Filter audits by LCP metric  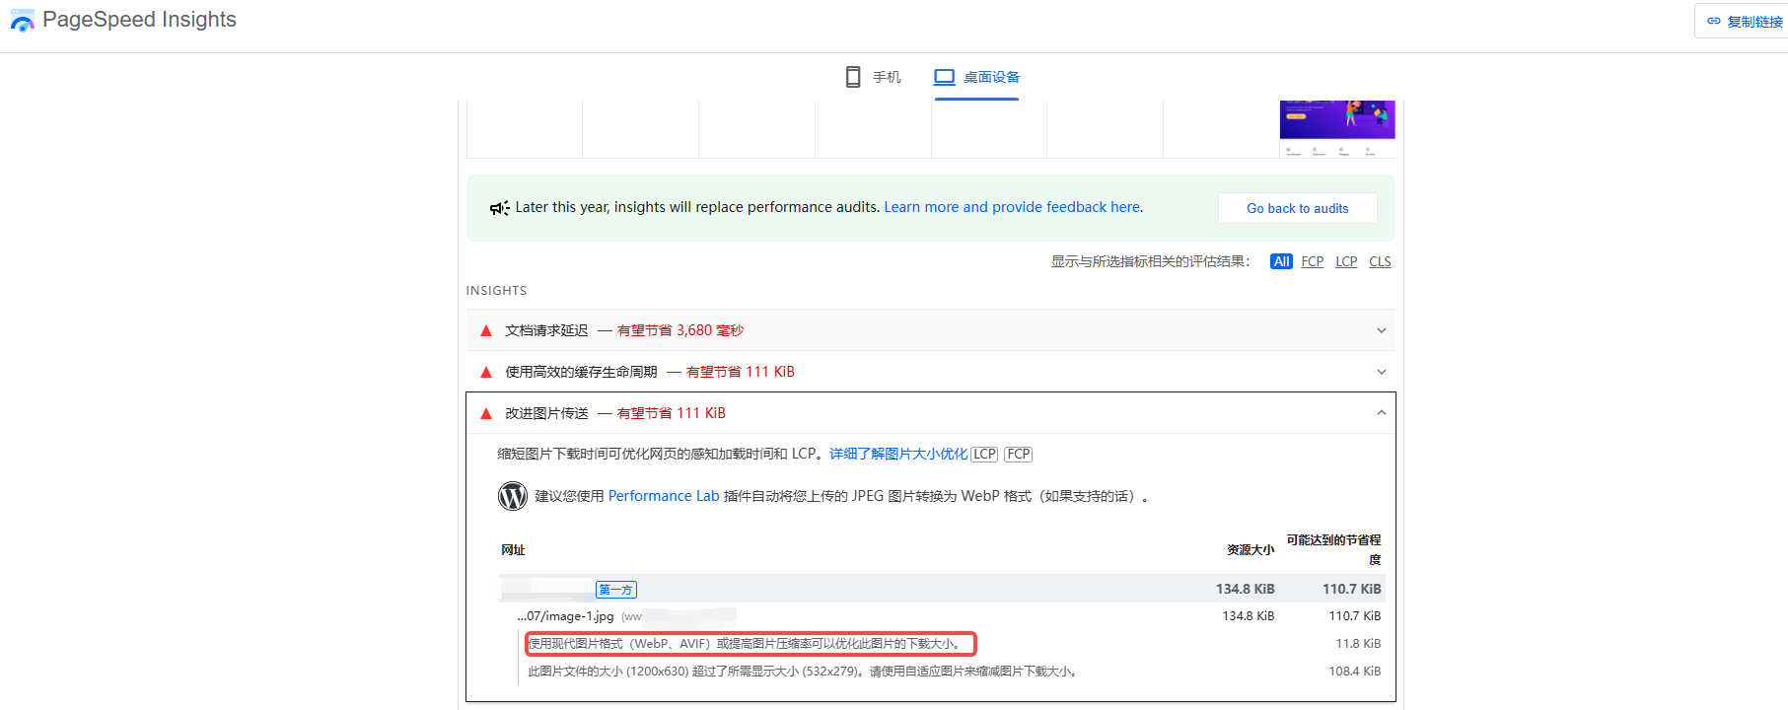click(x=1346, y=261)
